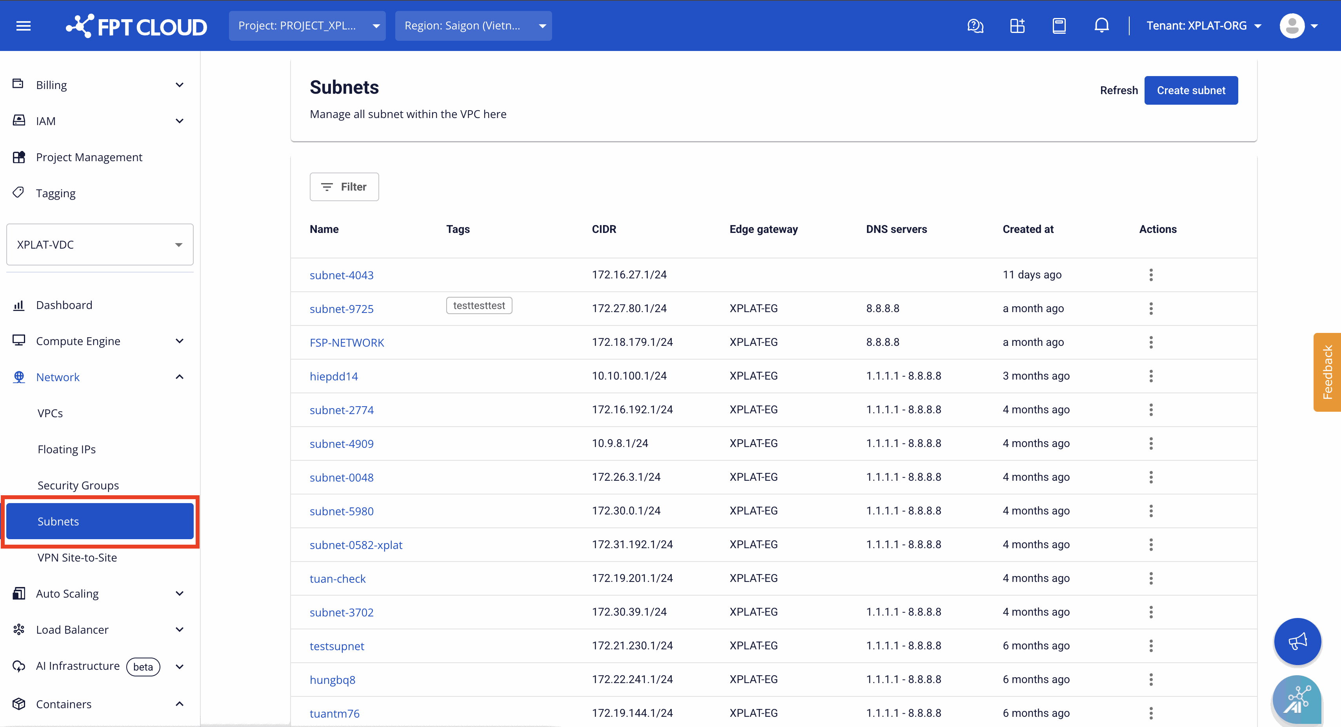
Task: Click the user avatar profile icon
Action: tap(1292, 25)
